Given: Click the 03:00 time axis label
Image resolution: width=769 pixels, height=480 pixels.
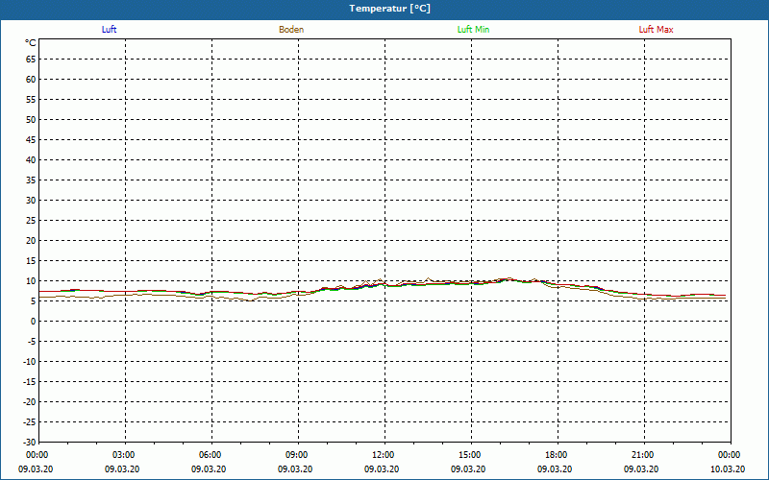Looking at the screenshot, I should point(124,455).
